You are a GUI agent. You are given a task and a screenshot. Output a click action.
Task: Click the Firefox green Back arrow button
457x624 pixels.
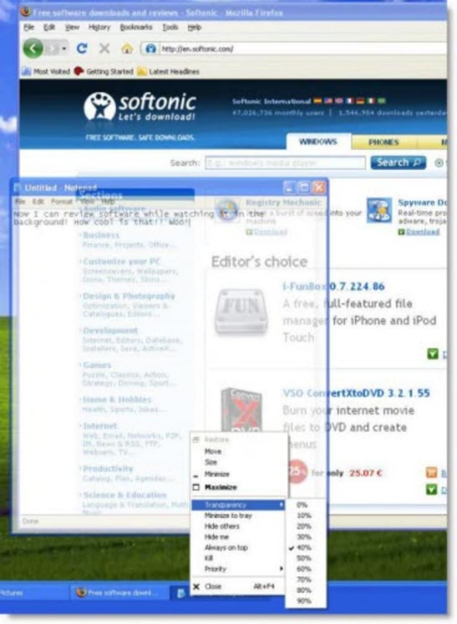[33, 48]
